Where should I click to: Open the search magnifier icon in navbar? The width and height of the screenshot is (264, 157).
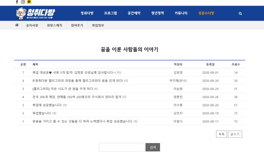[x=240, y=13]
